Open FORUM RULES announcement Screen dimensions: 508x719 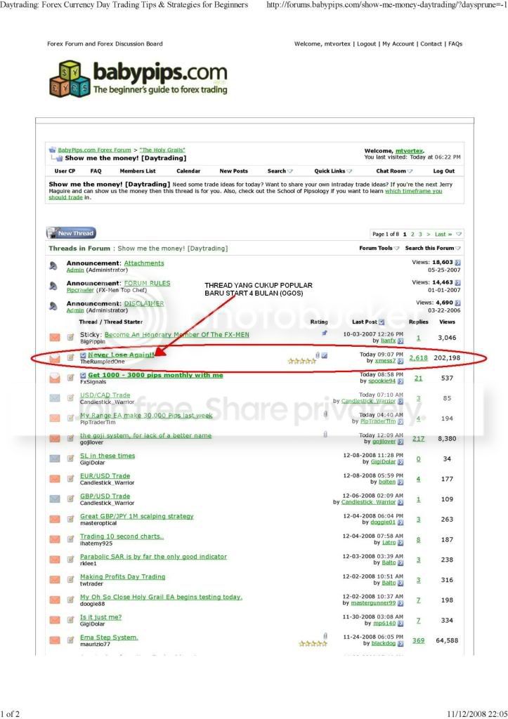148,284
